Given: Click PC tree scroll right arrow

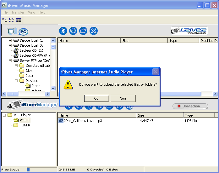Looking at the screenshot, I should (48, 94).
